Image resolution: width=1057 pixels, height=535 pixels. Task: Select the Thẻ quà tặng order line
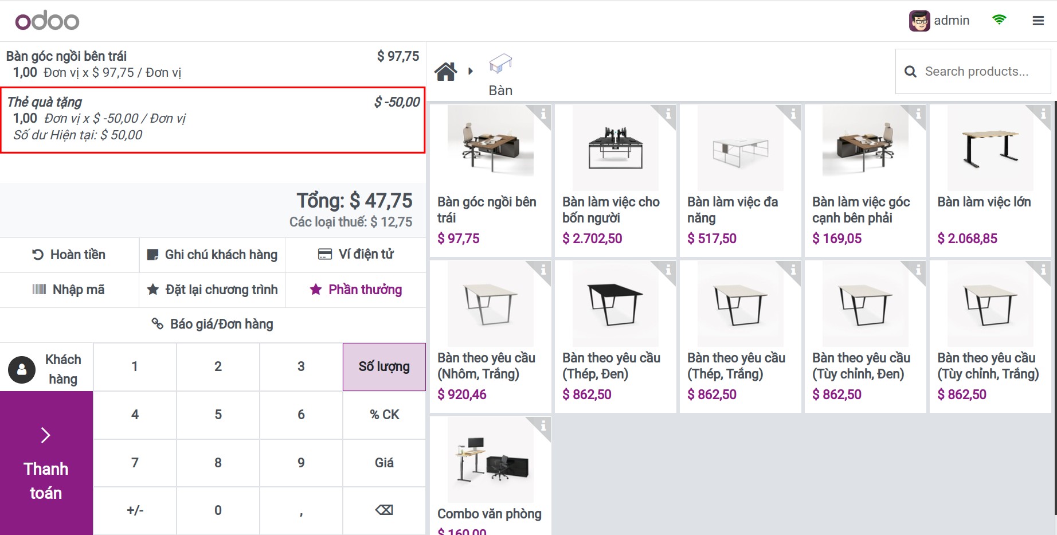212,118
